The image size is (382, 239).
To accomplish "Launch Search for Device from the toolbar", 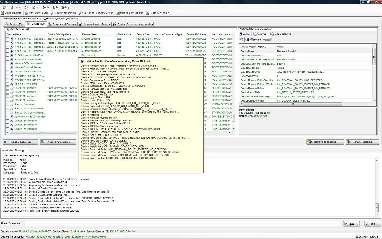I will 63,13.
